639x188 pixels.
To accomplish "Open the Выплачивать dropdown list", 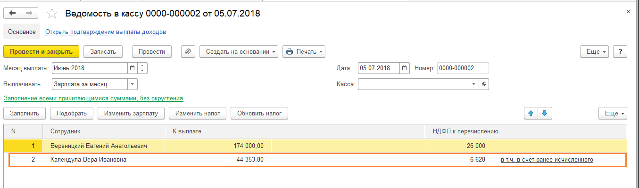I will pyautogui.click(x=133, y=84).
